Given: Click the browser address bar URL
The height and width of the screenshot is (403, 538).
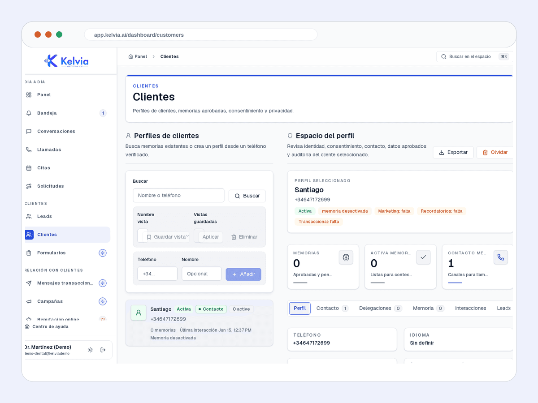Looking at the screenshot, I should (x=201, y=34).
